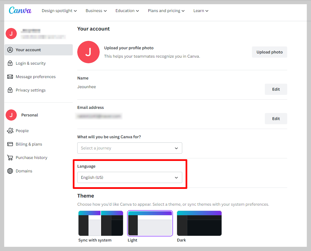Click the large J profile photo
This screenshot has width=311, height=251.
pyautogui.click(x=88, y=52)
